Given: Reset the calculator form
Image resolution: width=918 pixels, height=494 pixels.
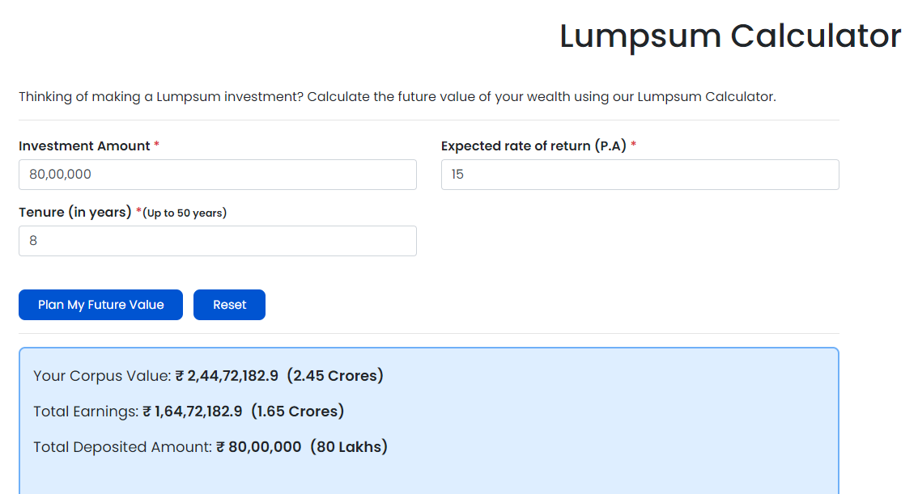Looking at the screenshot, I should [230, 305].
